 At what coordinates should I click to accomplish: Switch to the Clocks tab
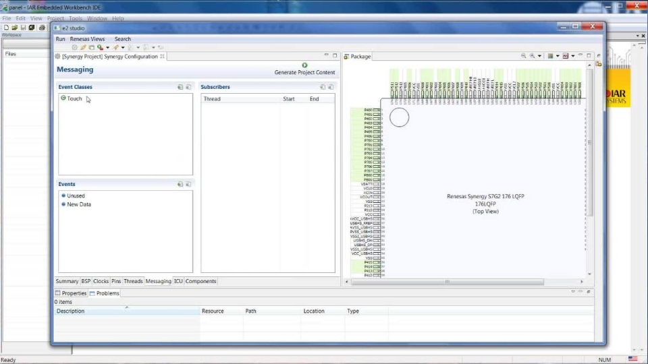point(101,281)
